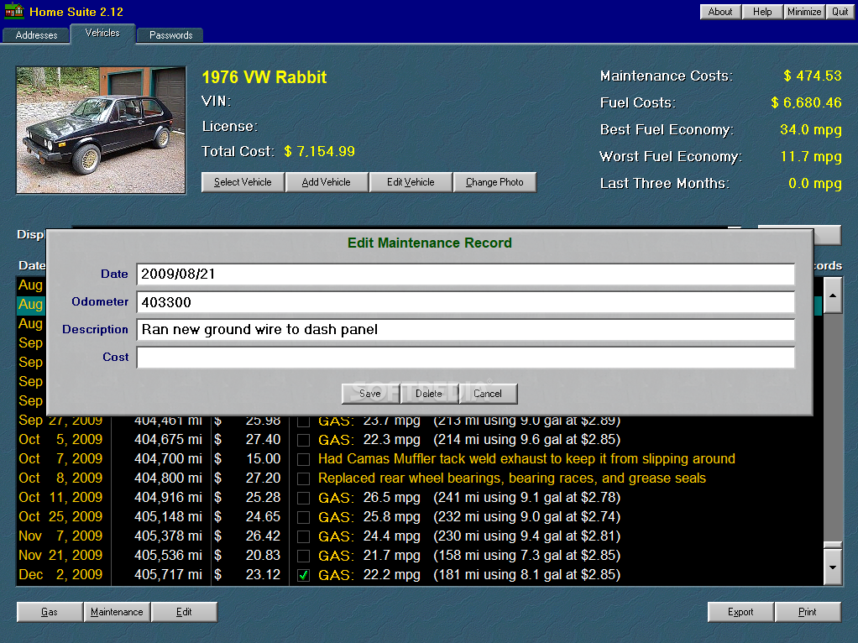Toggle checkbox on Nov 7 gas row
The height and width of the screenshot is (643, 858).
(x=303, y=537)
